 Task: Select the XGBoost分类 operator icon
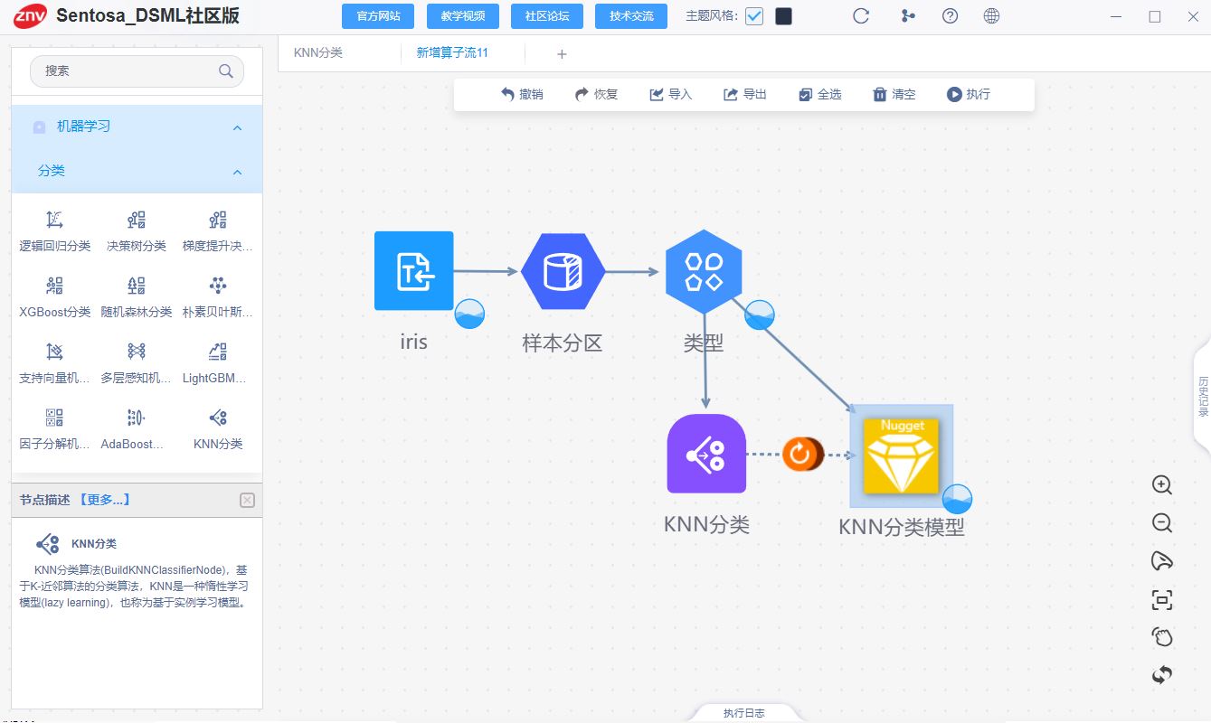pos(54,286)
